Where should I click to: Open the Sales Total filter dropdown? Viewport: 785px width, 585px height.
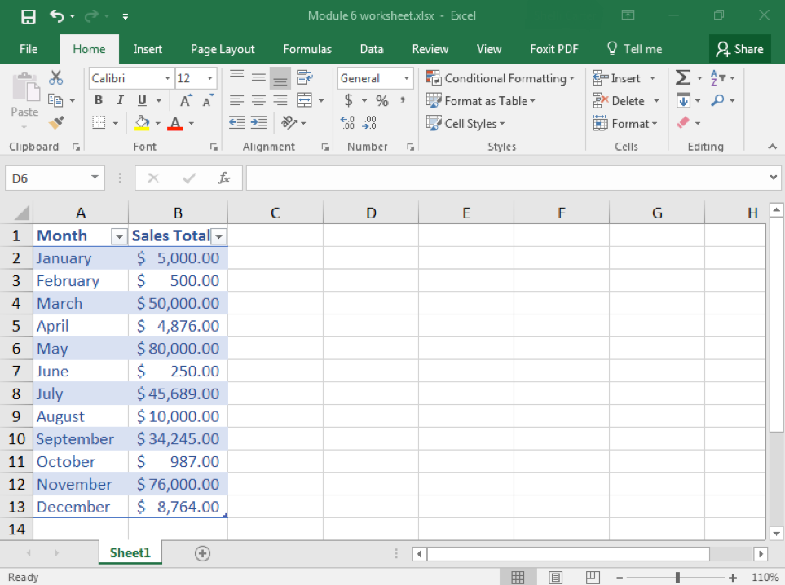click(218, 235)
